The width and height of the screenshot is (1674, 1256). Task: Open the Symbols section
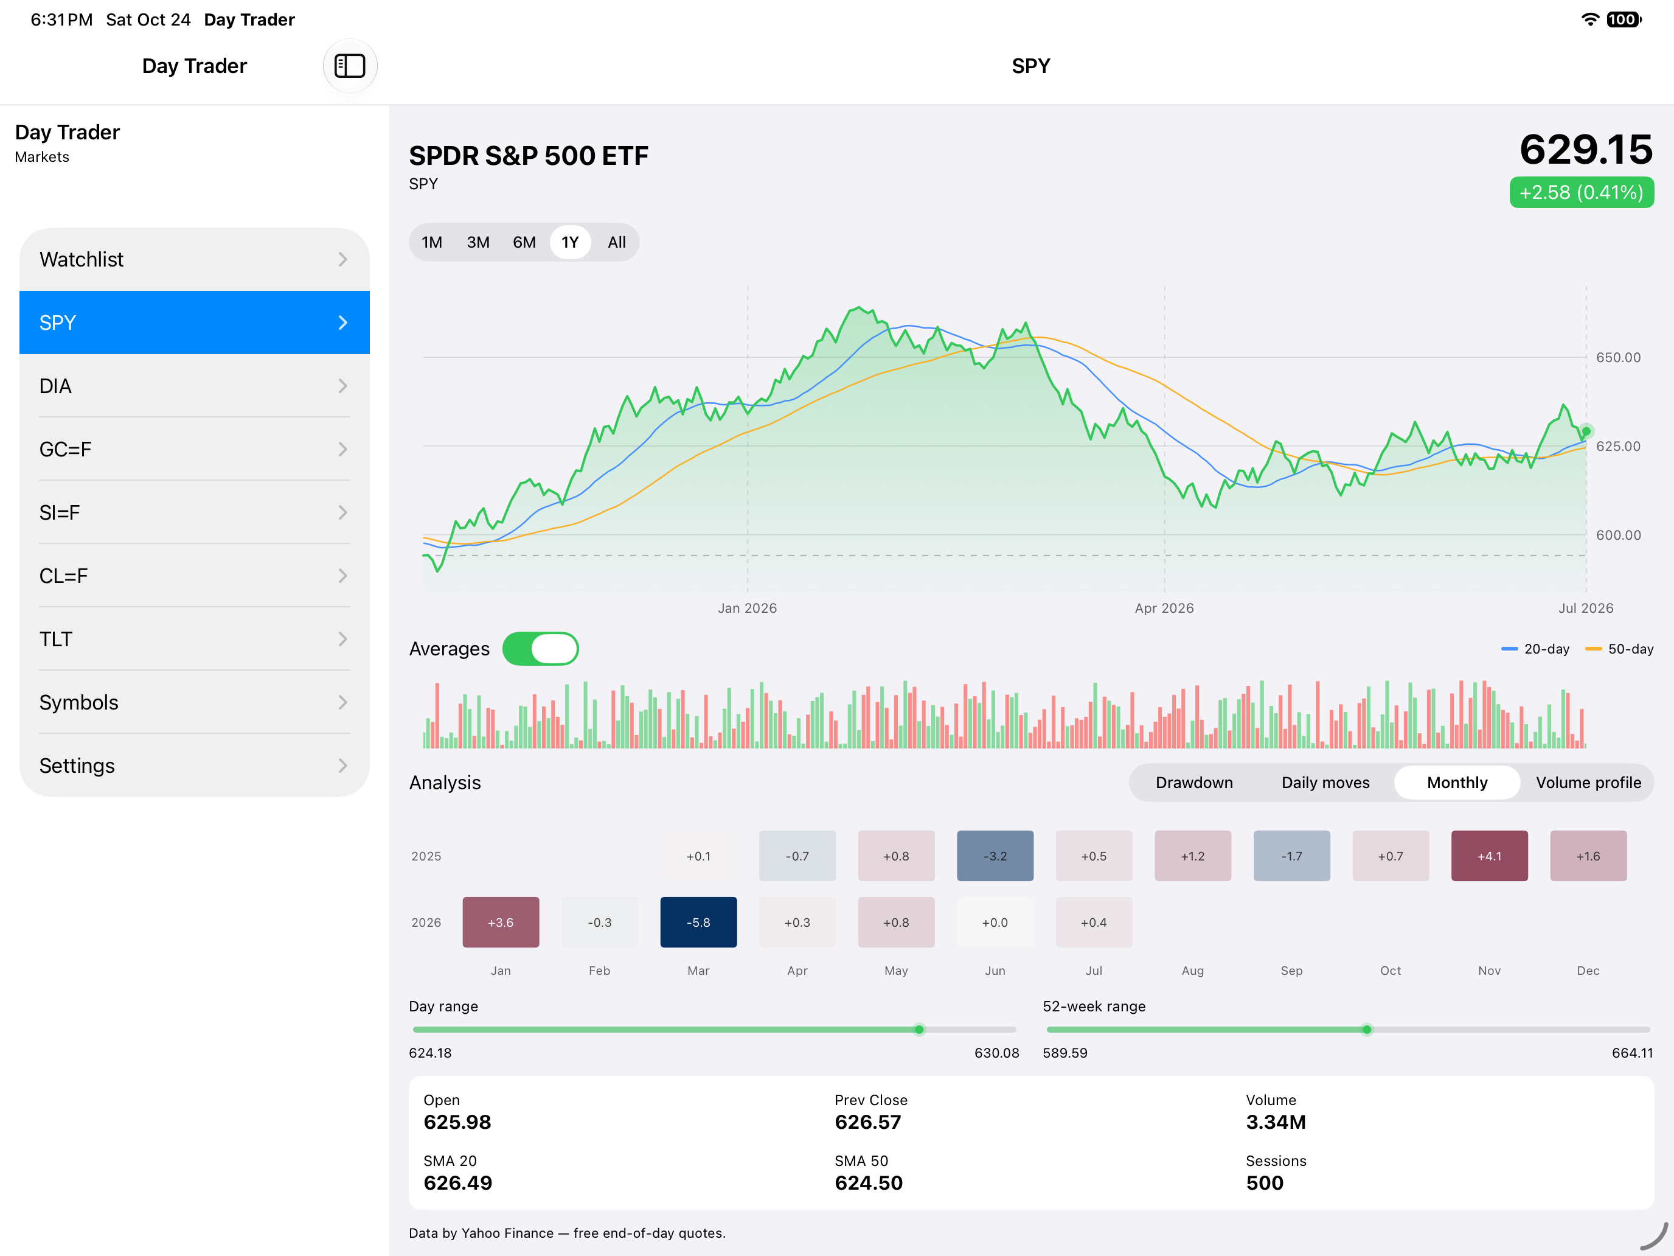pos(195,703)
